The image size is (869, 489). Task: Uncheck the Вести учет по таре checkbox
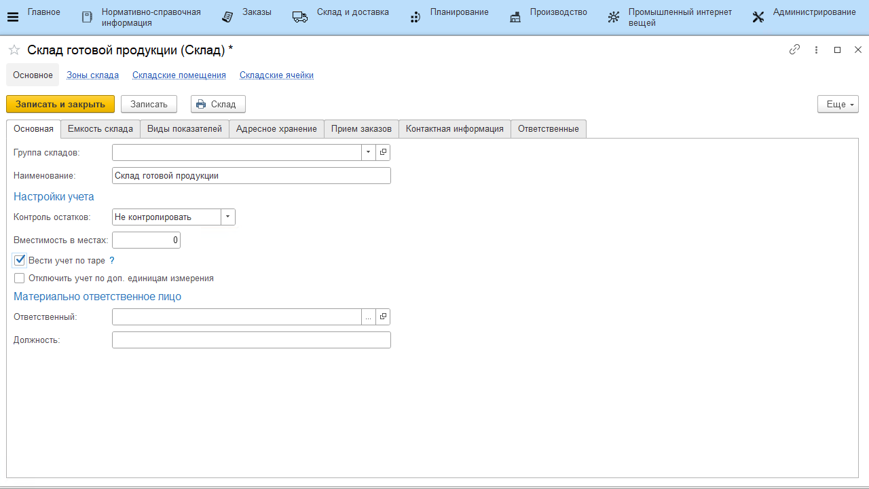[20, 260]
